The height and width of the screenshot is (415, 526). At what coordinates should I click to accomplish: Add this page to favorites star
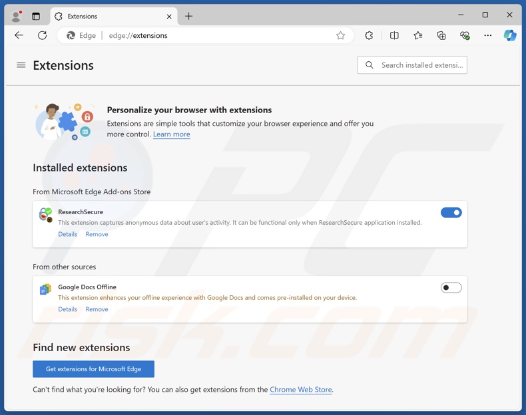pos(340,35)
